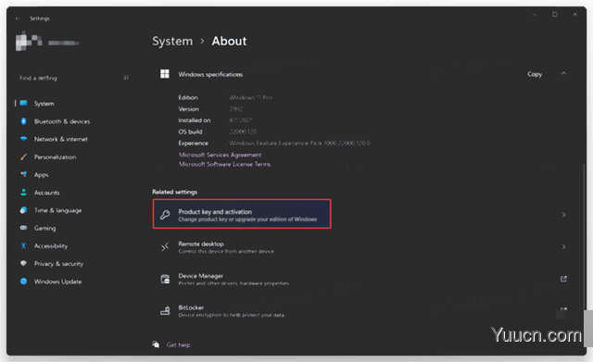Click the Get help link
Screen dimensions: 593x362
coord(178,344)
